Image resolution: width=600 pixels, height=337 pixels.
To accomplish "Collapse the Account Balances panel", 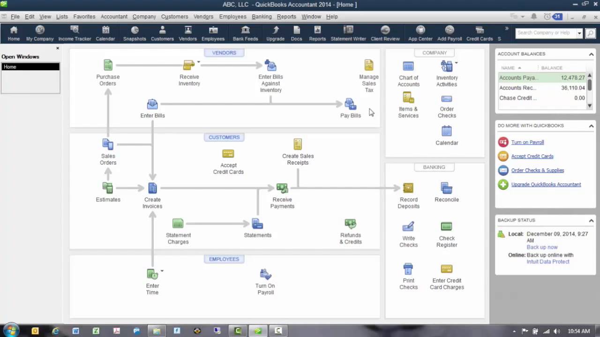I will [x=591, y=54].
